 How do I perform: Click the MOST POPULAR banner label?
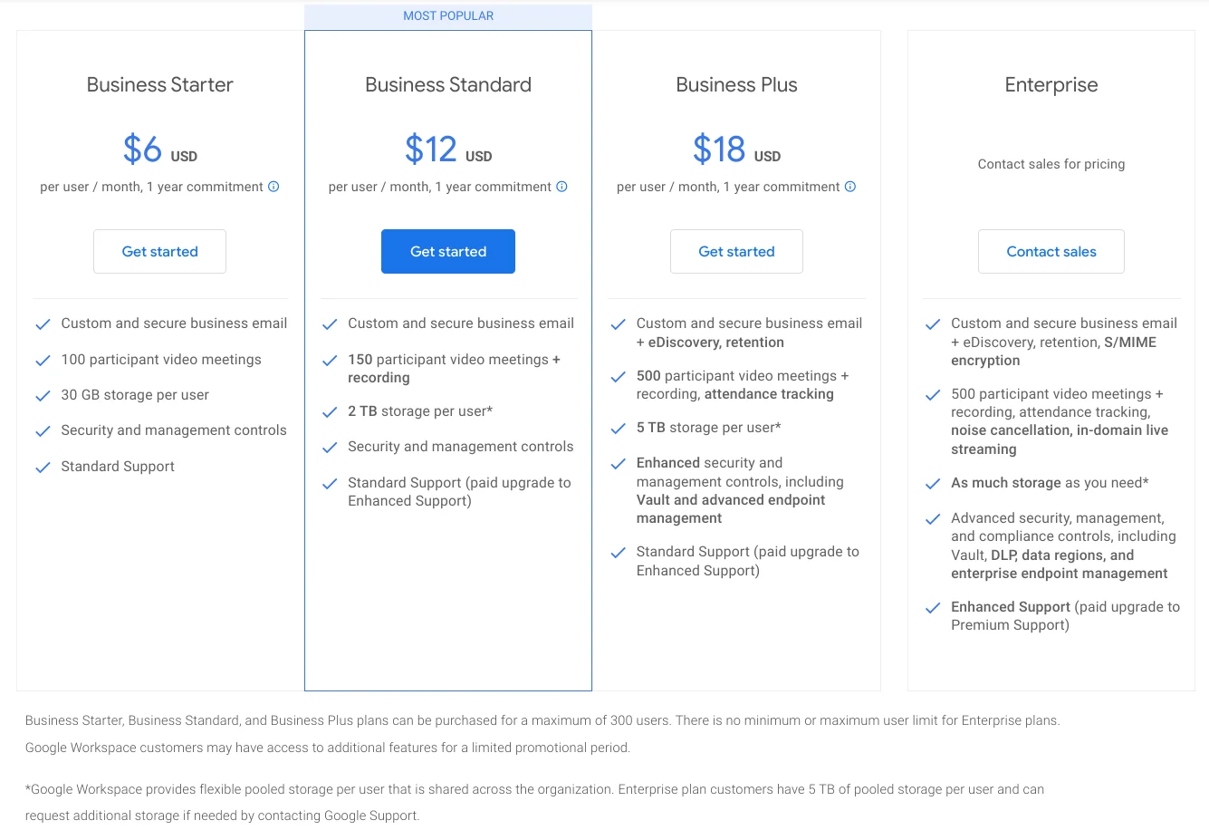448,16
